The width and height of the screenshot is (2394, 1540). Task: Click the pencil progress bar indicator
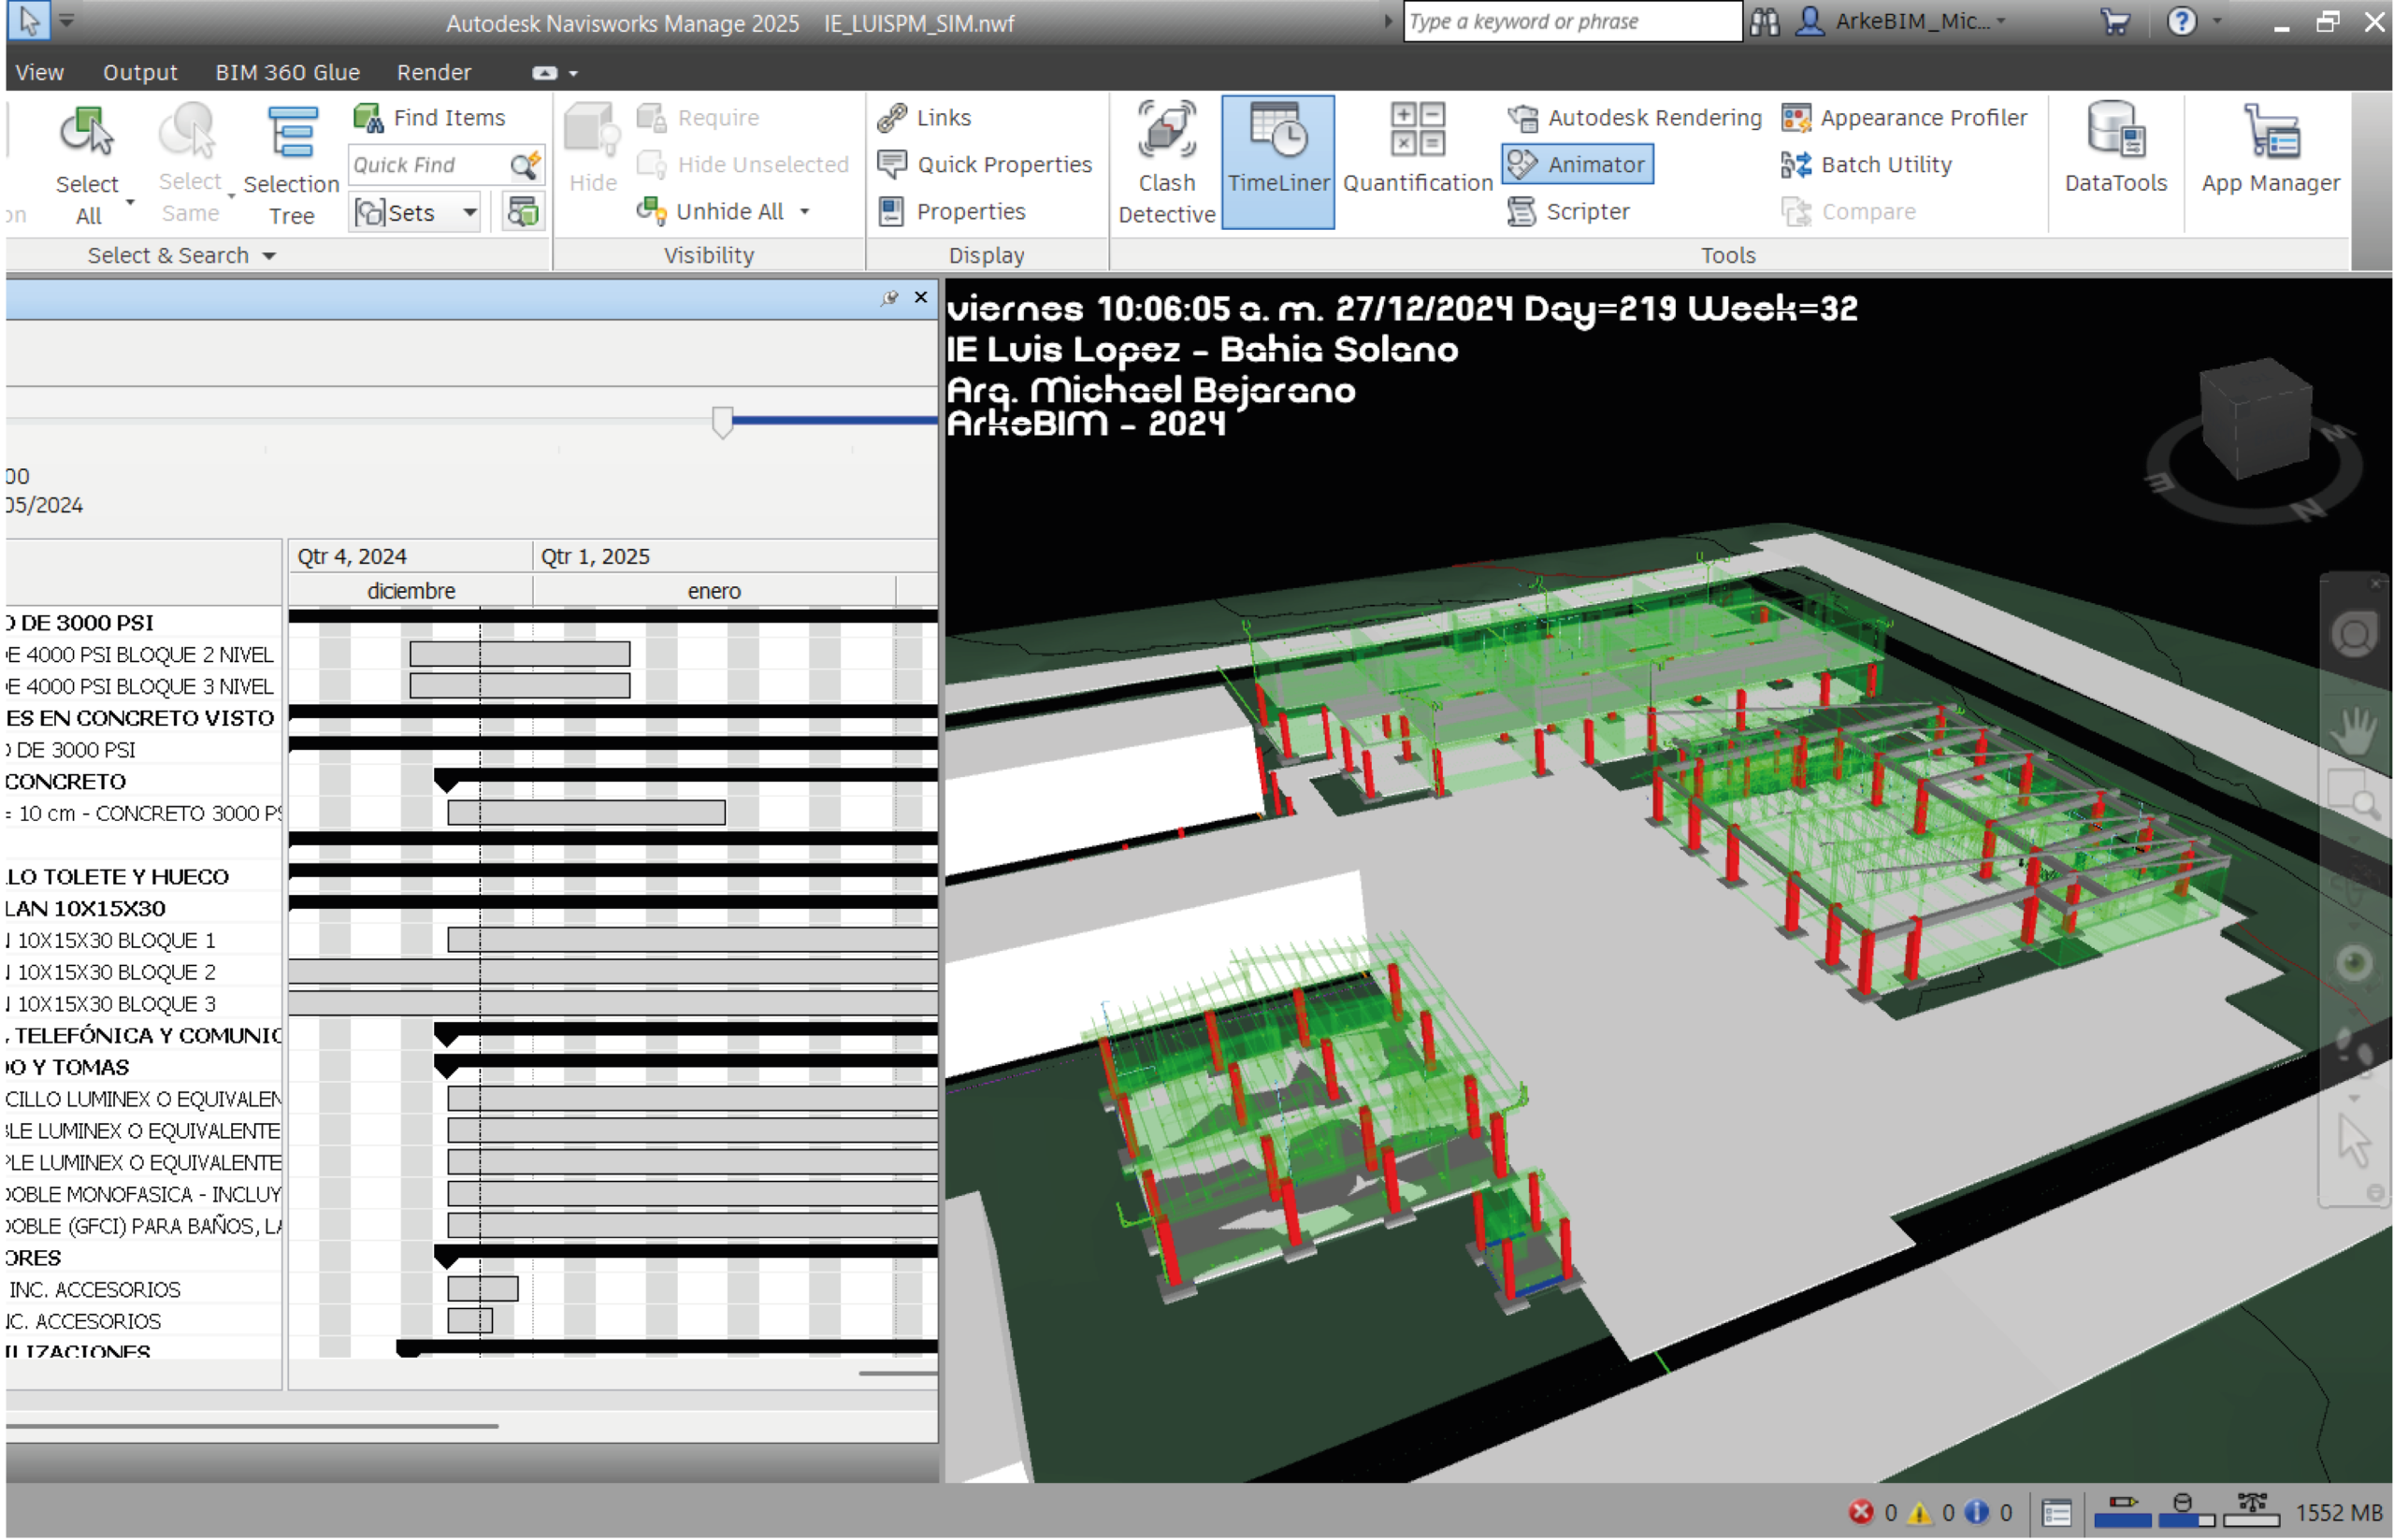tap(2121, 1512)
